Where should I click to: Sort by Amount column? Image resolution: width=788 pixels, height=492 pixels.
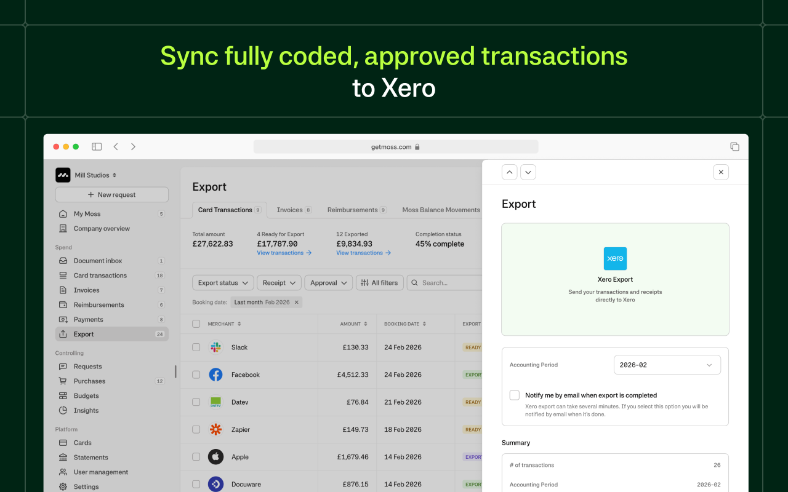click(x=354, y=324)
